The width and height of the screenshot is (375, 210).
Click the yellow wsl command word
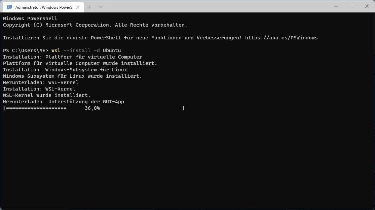pyautogui.click(x=56, y=50)
